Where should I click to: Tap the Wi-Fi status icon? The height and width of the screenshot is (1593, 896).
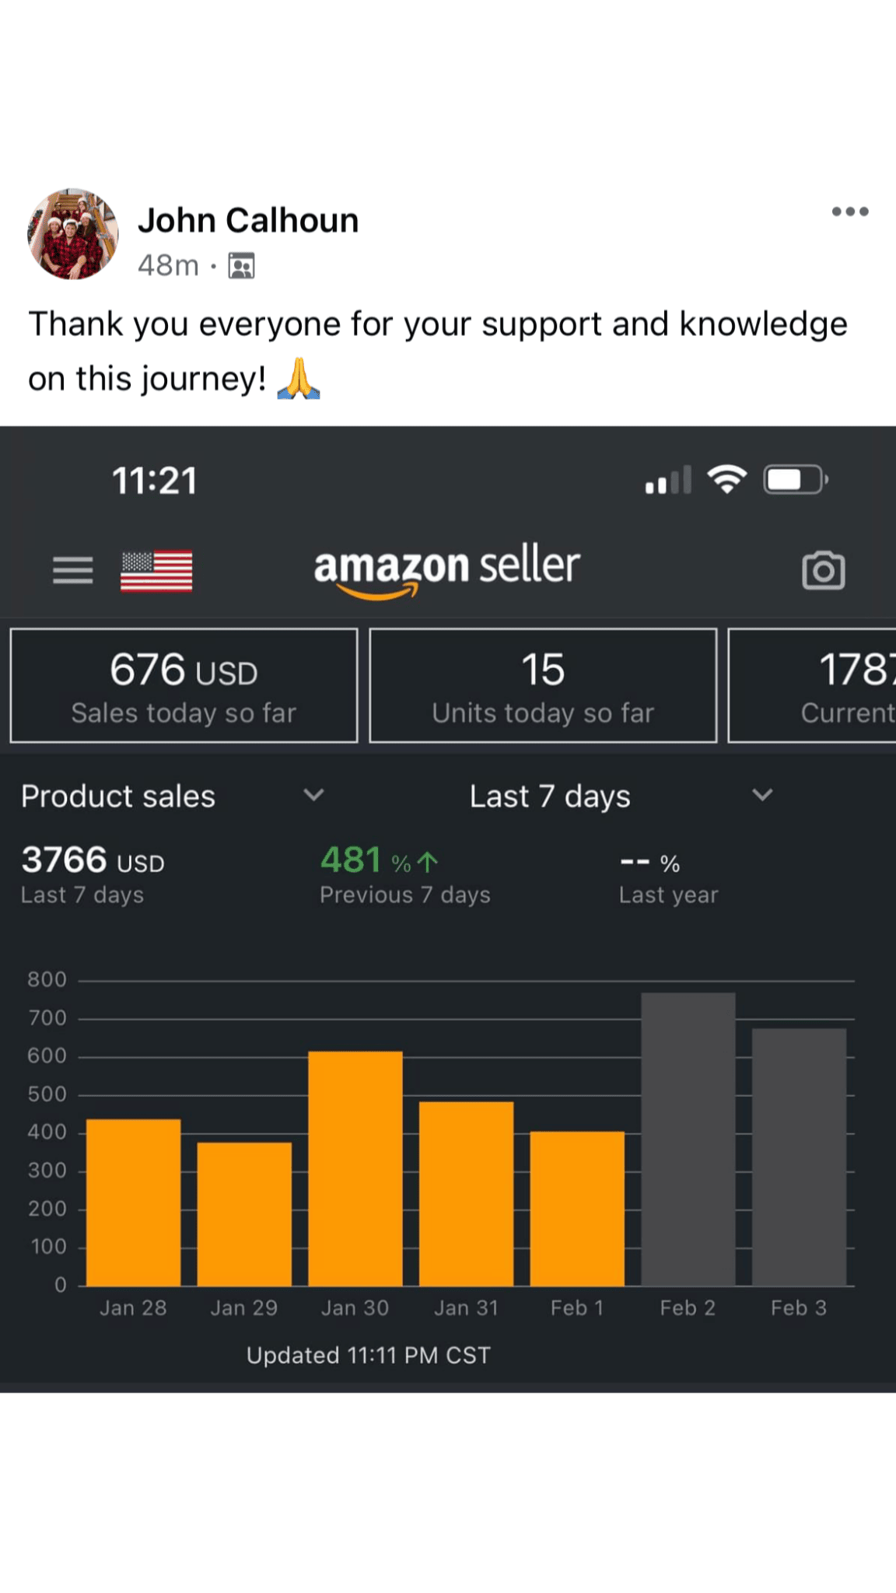point(726,479)
